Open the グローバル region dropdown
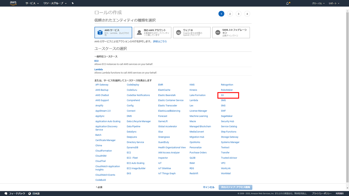The width and height of the screenshot is (349, 196). [x=318, y=3]
